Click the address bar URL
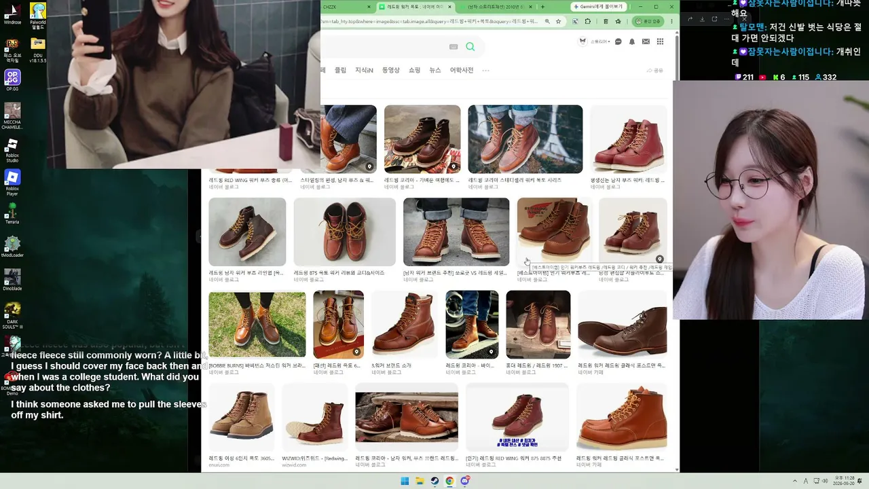 tap(429, 21)
